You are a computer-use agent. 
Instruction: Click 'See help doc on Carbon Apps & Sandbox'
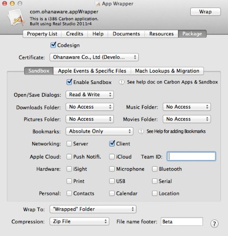[172, 82]
